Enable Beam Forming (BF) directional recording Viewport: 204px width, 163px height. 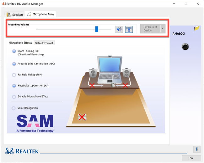[14, 51]
